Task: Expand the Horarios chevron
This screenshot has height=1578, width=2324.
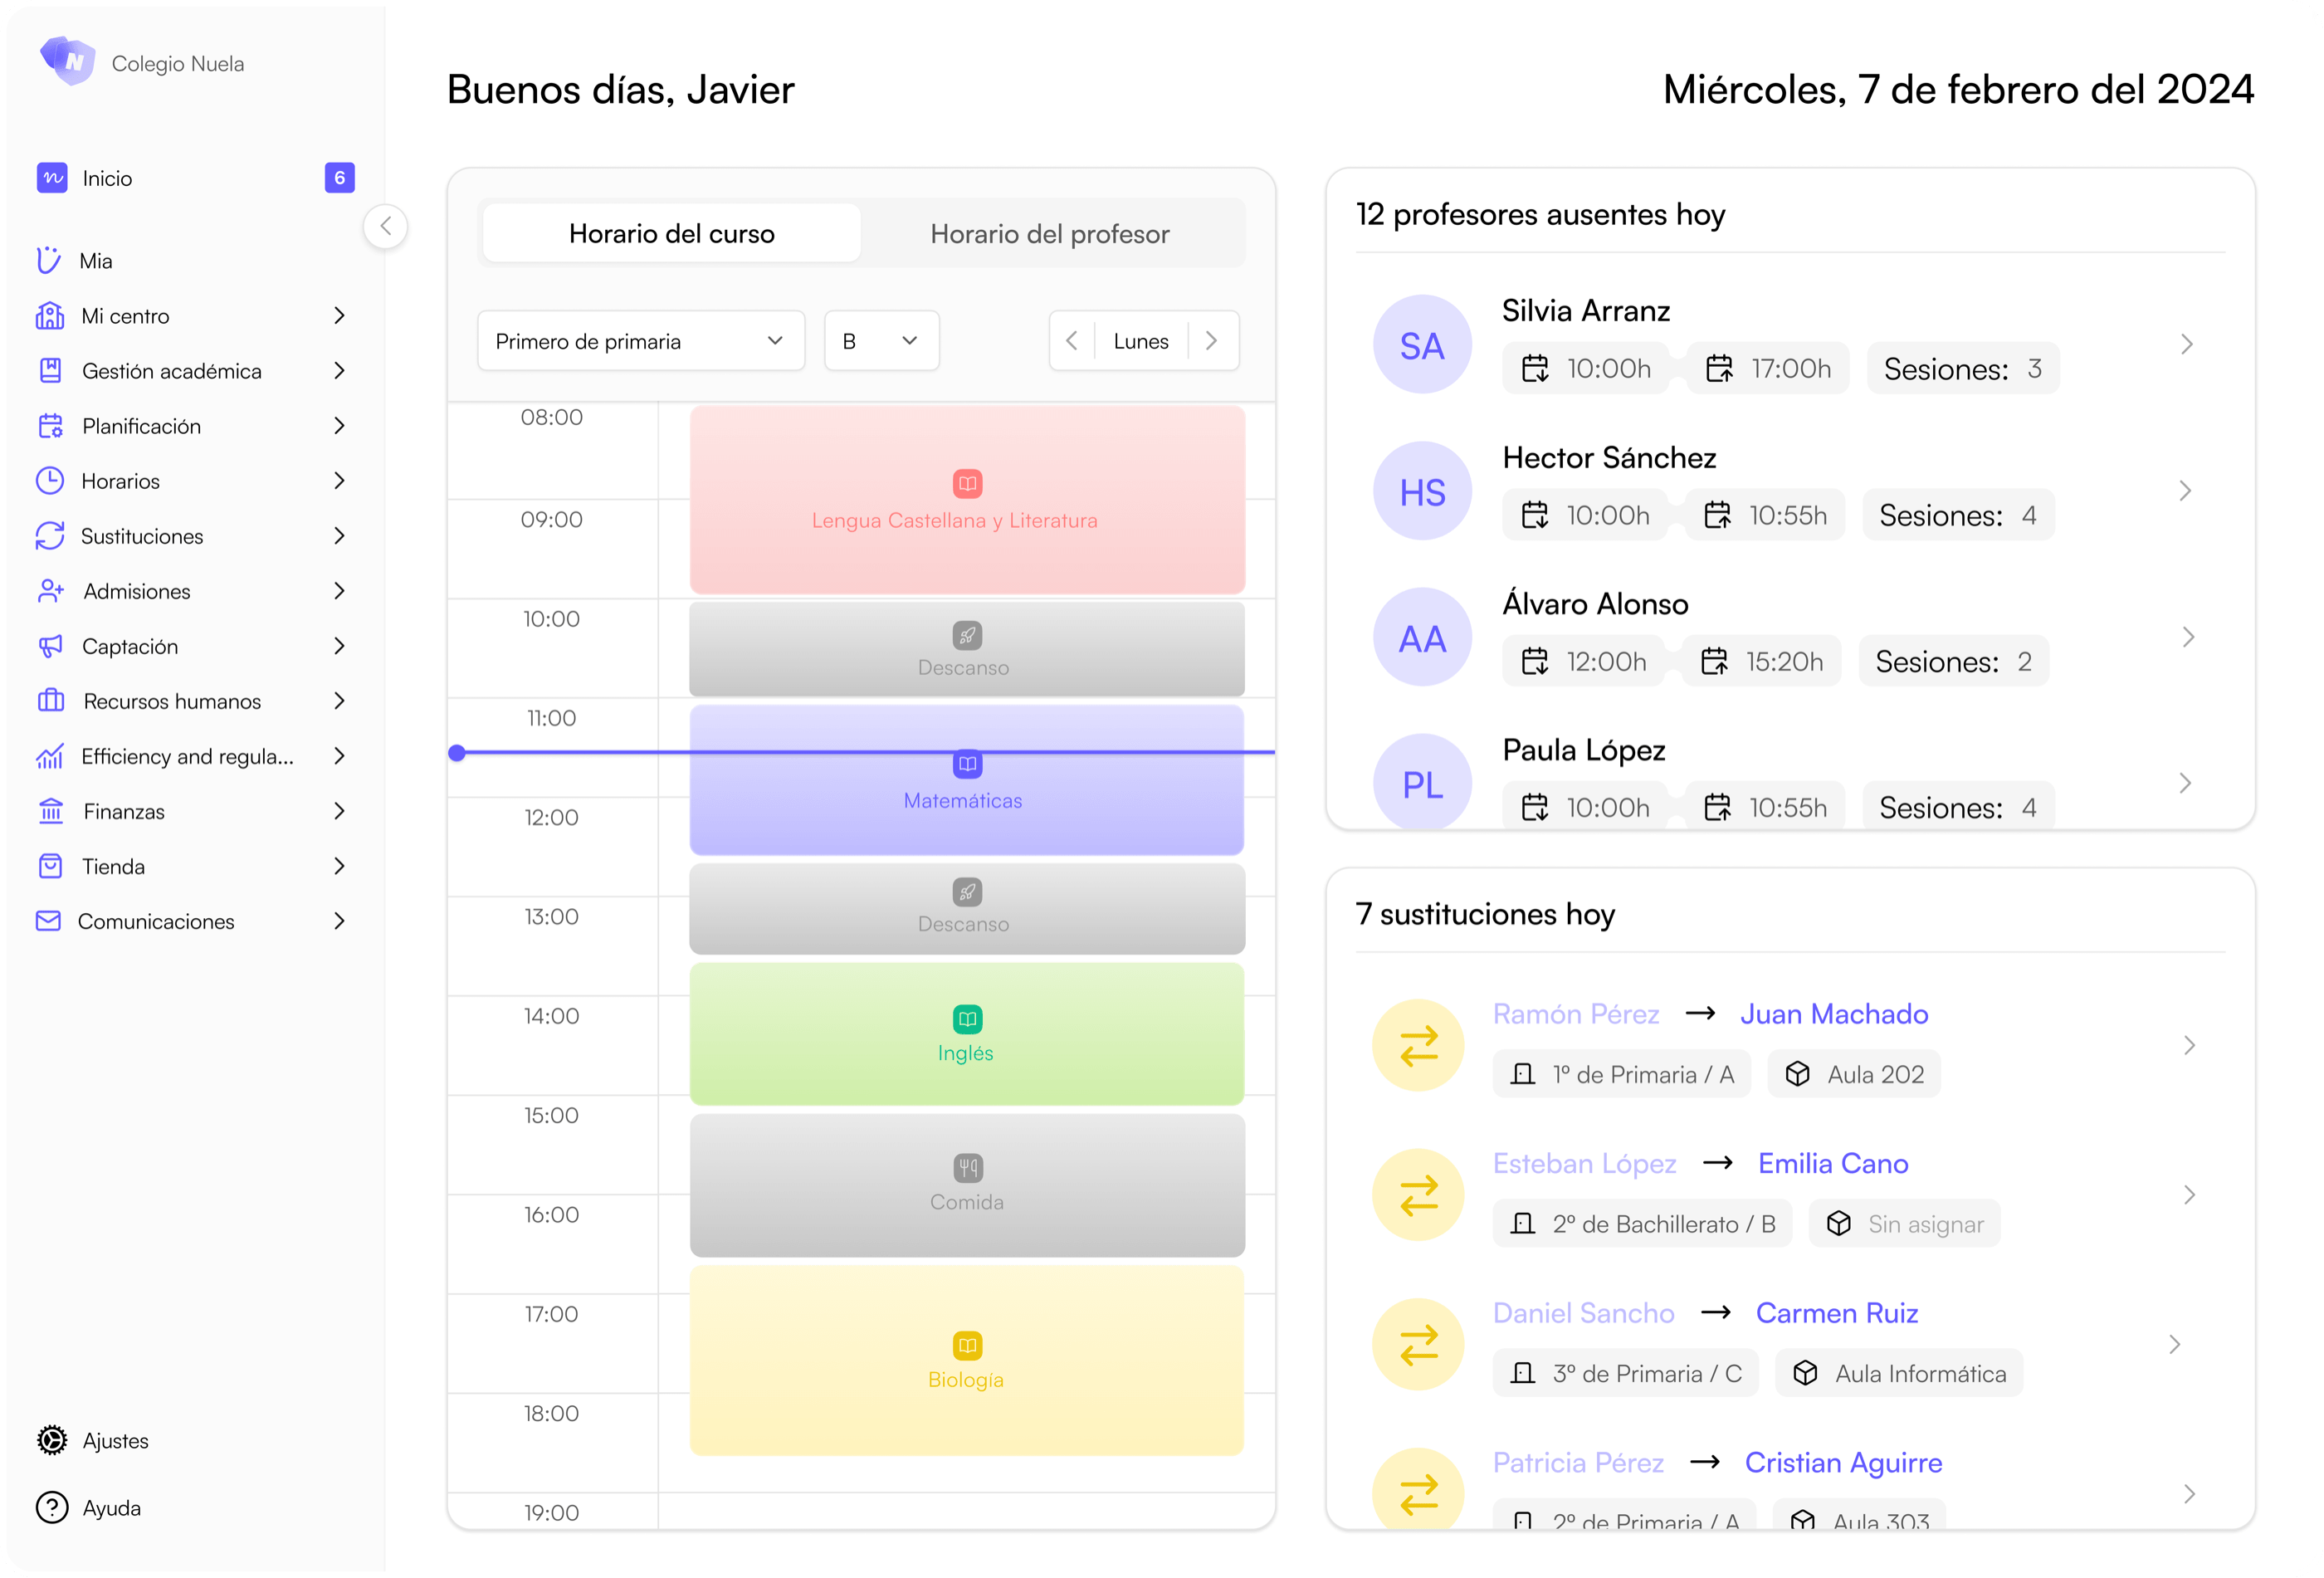Action: pos(339,481)
